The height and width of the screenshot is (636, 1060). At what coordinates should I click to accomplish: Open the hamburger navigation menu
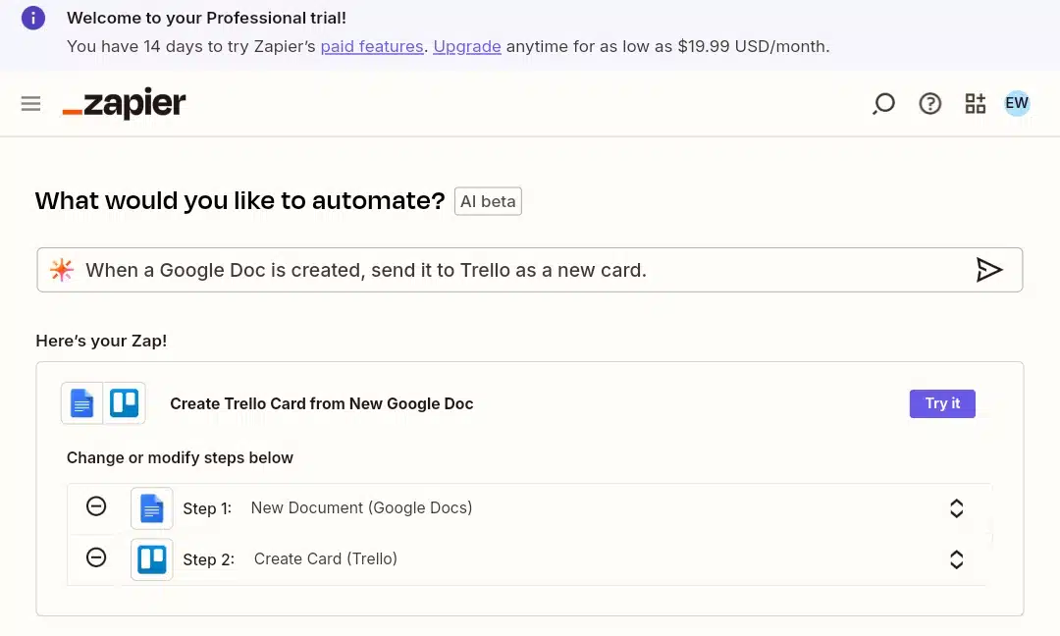coord(30,103)
